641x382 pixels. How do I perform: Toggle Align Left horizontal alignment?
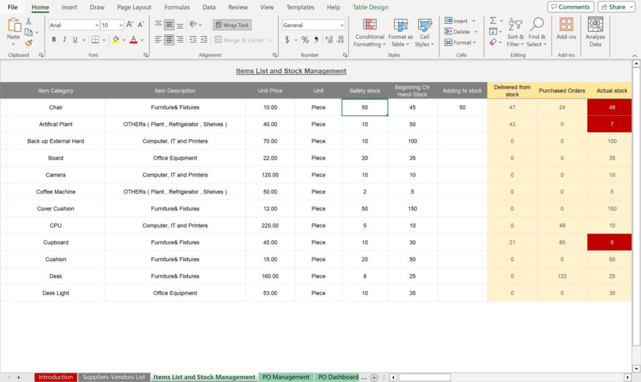tap(158, 39)
